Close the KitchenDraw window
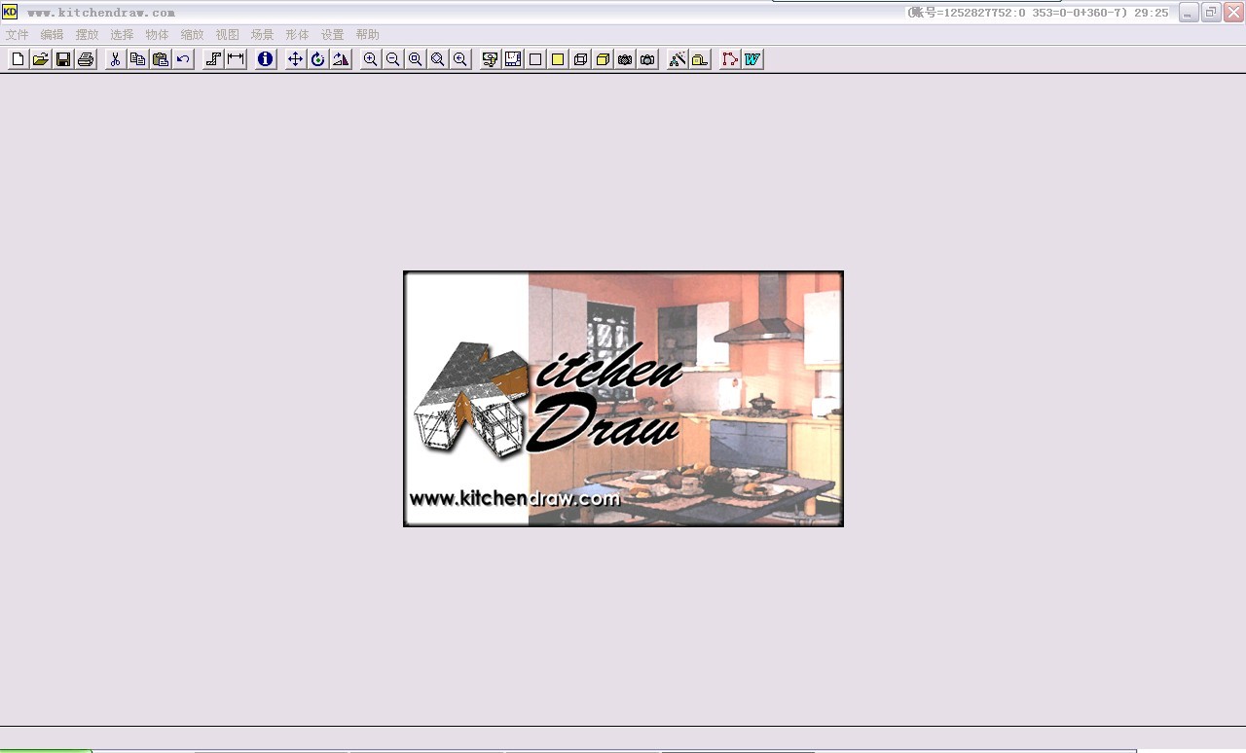Screen dimensions: 1246x753 tap(1233, 13)
